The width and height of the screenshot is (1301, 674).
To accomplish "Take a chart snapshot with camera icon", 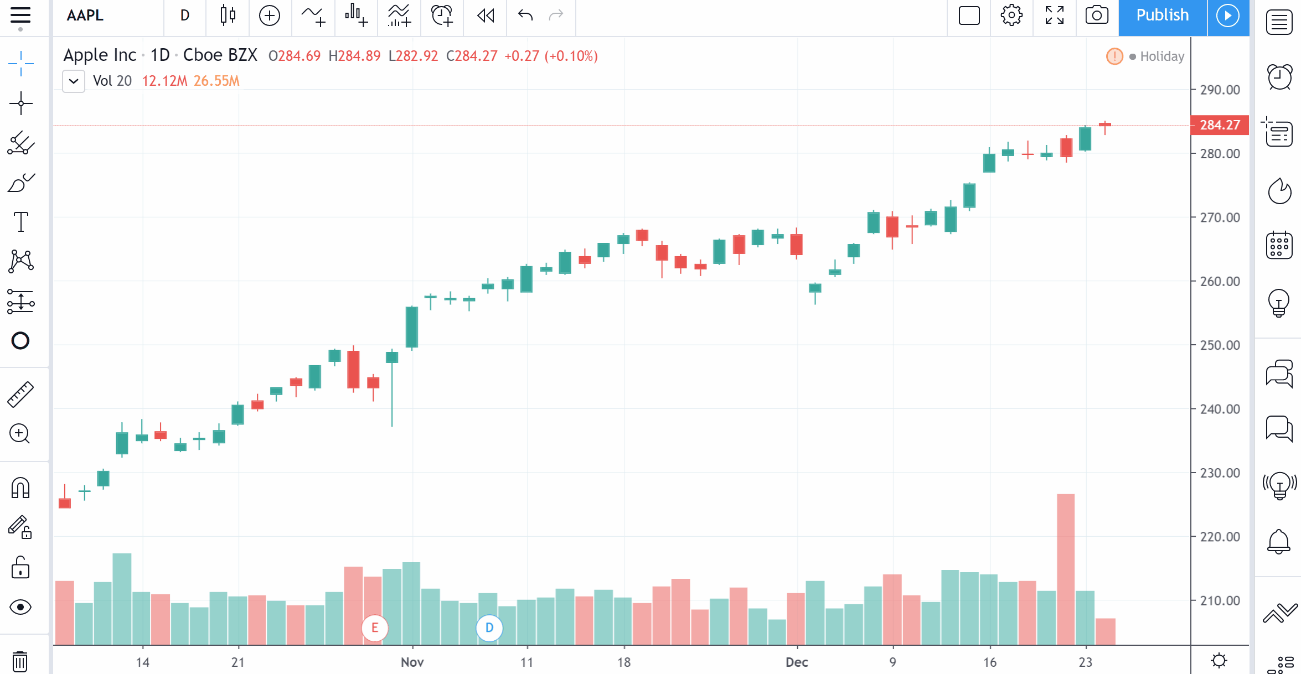I will point(1096,15).
